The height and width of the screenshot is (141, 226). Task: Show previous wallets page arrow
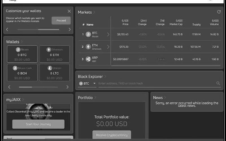9,87
